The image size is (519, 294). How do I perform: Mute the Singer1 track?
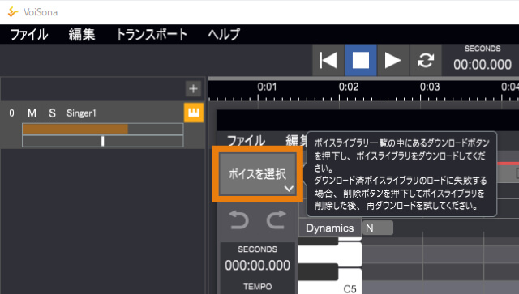(32, 113)
